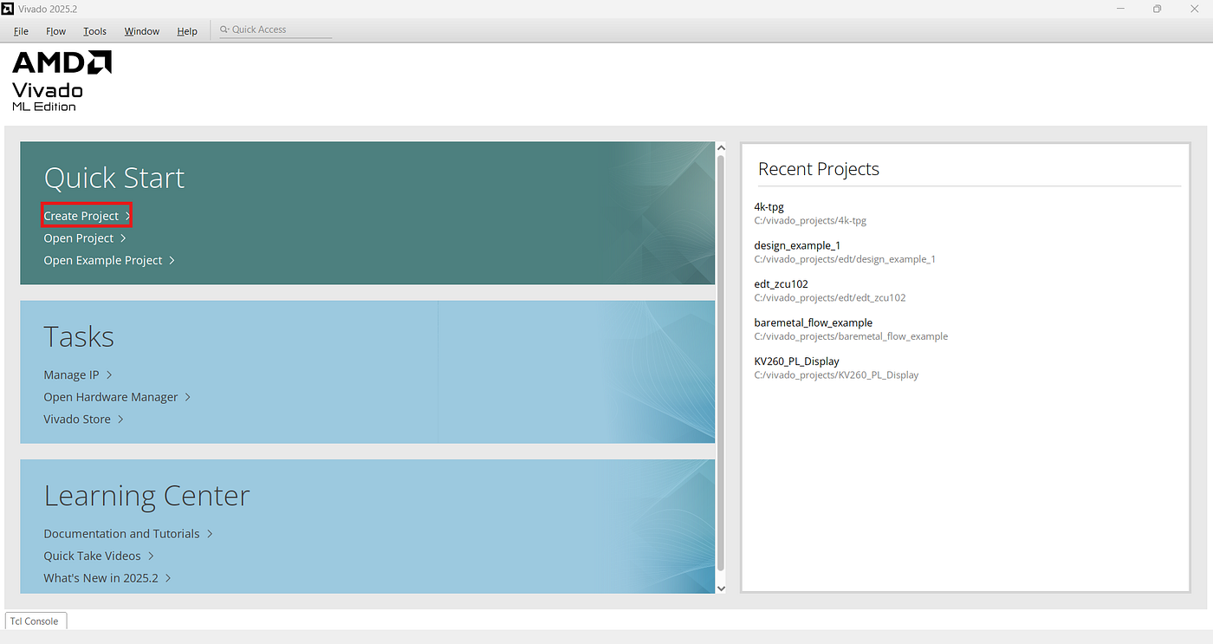Click path C:/vivado_projects/4k-tpg
The image size is (1213, 644).
(810, 220)
